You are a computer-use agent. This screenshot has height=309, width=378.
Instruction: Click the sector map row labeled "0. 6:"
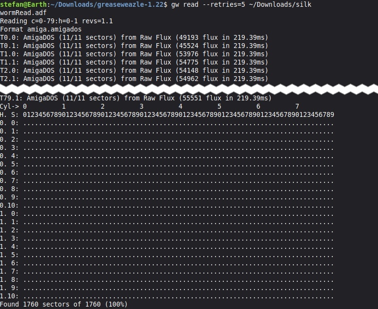(167, 172)
